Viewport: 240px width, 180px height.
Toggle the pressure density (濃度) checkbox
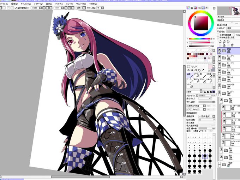[x=193, y=131]
